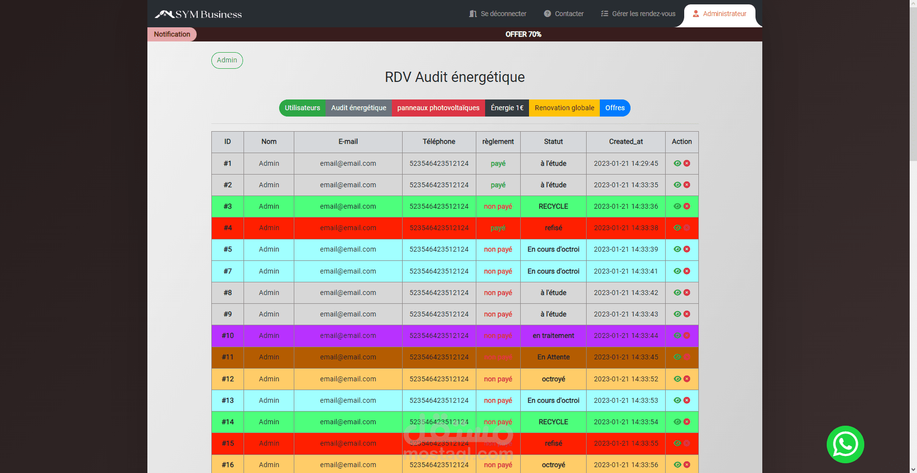Open the Offres tab
This screenshot has height=473, width=917.
click(x=615, y=108)
